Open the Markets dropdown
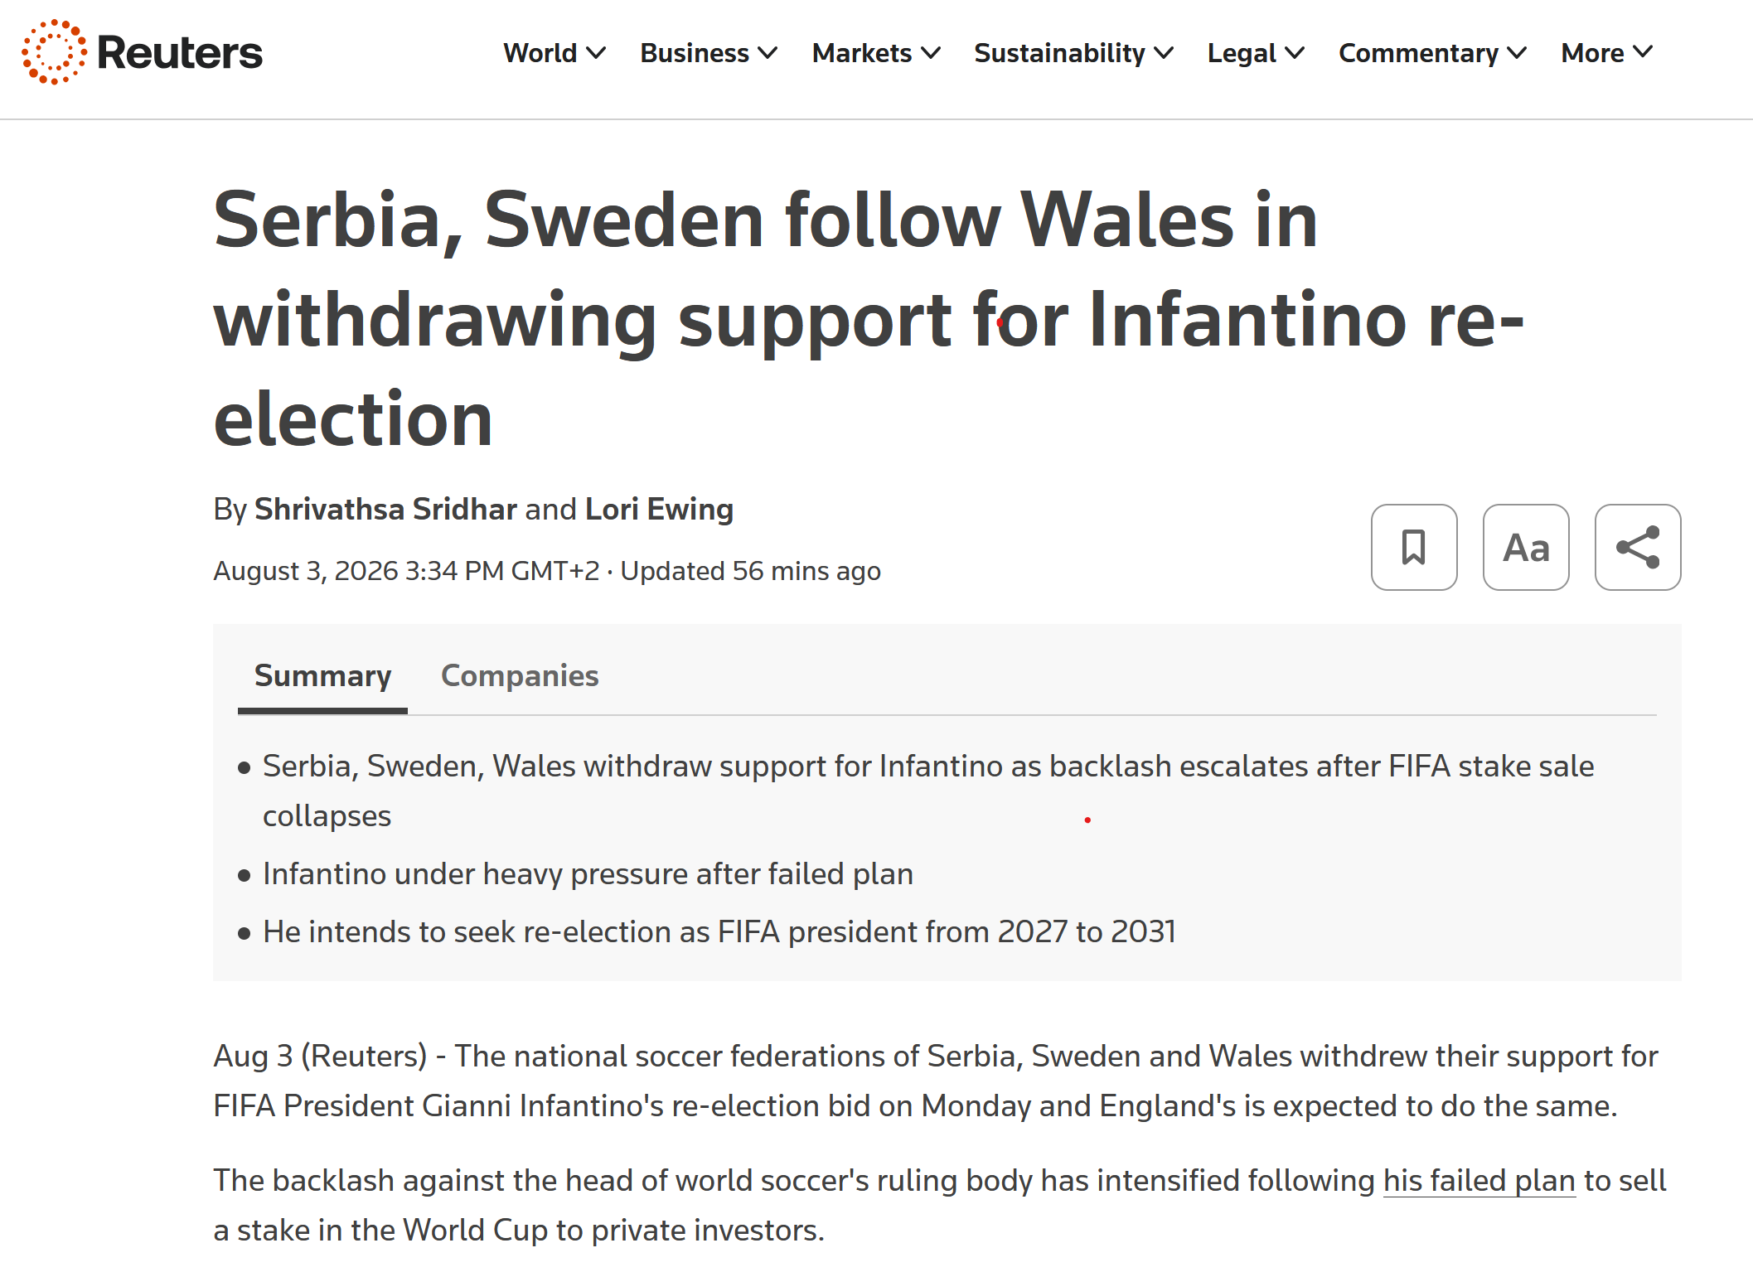This screenshot has width=1753, height=1272. click(876, 53)
